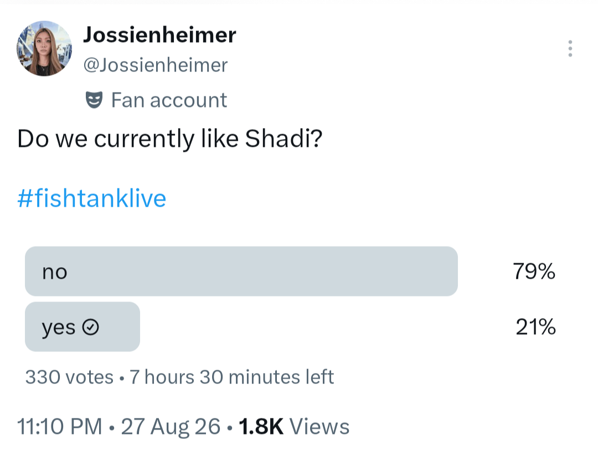This screenshot has width=598, height=455.
Task: Select the yes poll result bar
Action: [x=83, y=327]
